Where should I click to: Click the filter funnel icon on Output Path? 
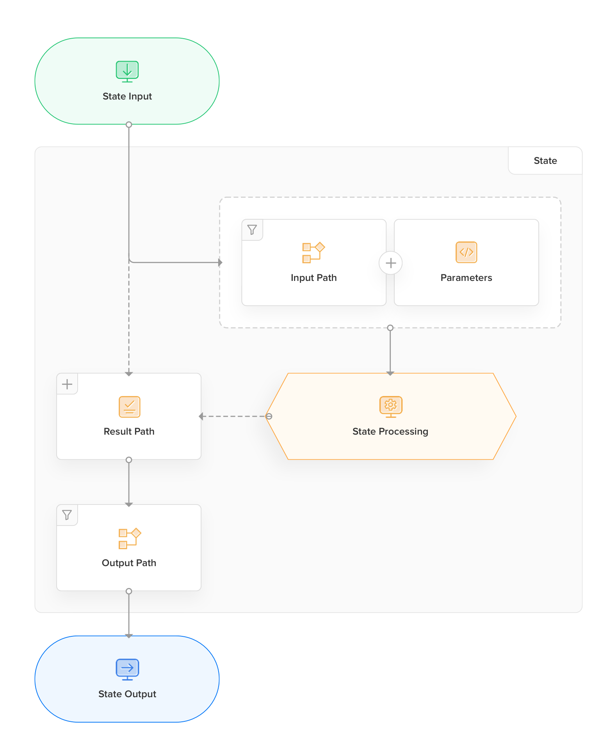(x=67, y=515)
